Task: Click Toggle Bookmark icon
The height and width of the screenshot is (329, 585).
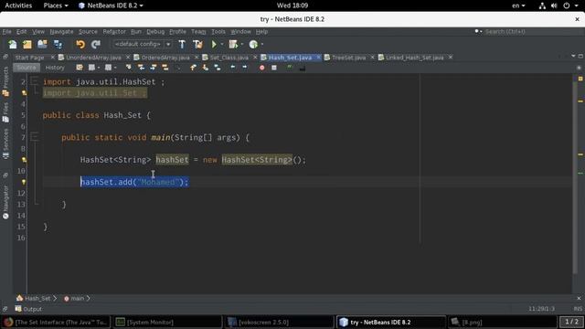Action: (x=218, y=68)
